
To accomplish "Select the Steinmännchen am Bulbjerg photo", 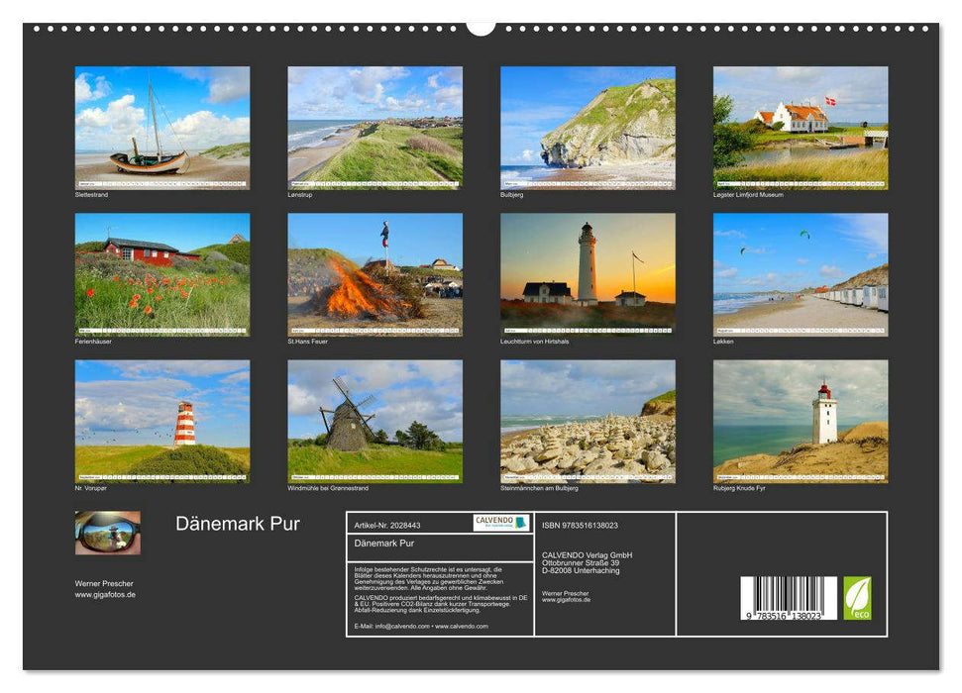I will 586,421.
